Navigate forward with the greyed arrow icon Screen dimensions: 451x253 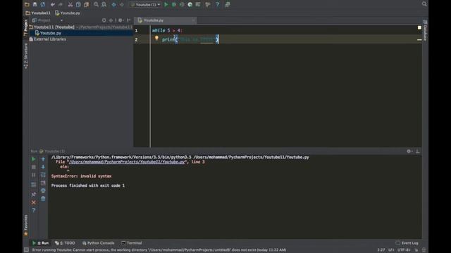point(122,4)
